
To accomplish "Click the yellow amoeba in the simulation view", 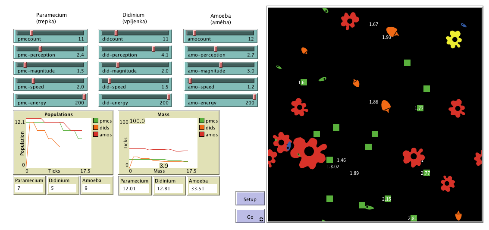I will pos(454,39).
